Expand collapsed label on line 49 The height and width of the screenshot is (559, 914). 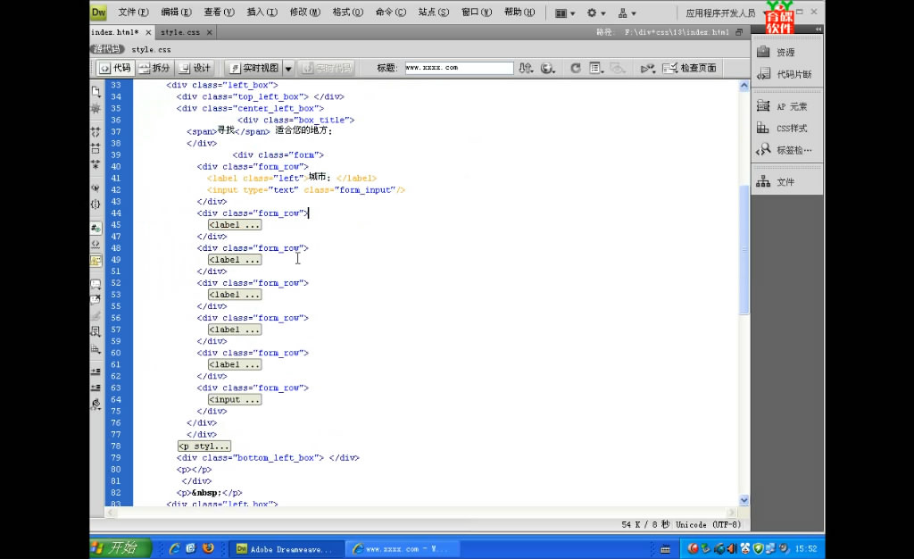(x=235, y=260)
